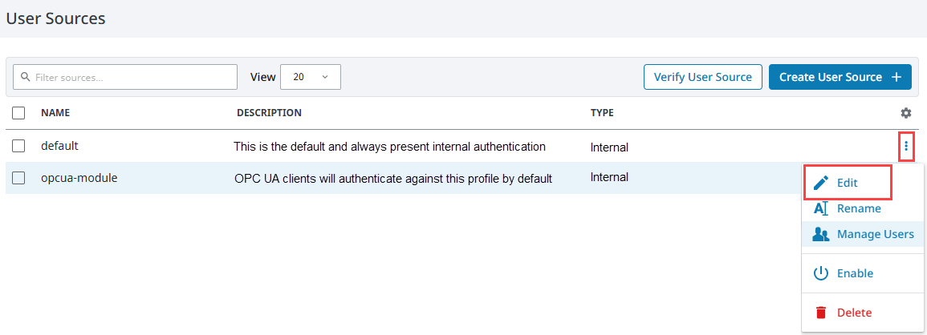Click into the Filter sources search field
The width and height of the screenshot is (927, 335).
125,77
